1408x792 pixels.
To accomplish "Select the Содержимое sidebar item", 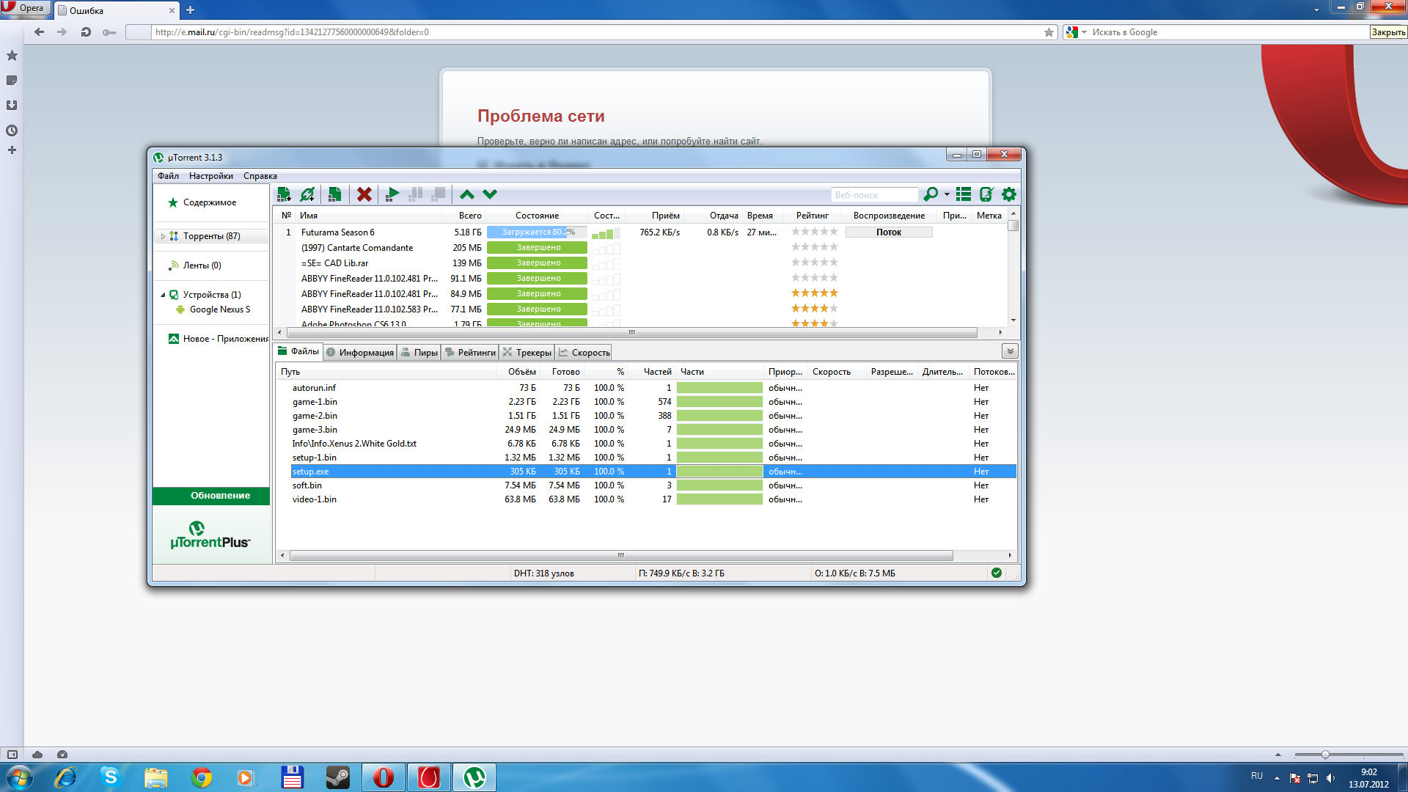I will [x=210, y=202].
